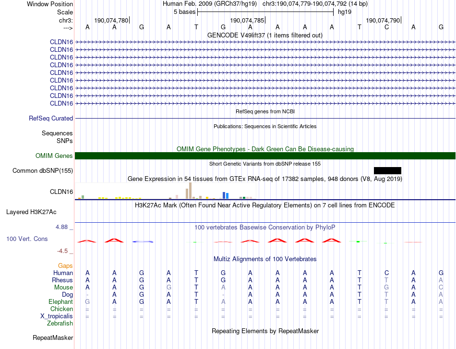Click the chr3:190,074,779-190,074,792 (14 bp) position text
Screen dimensions: 456x349
[x=315, y=4]
